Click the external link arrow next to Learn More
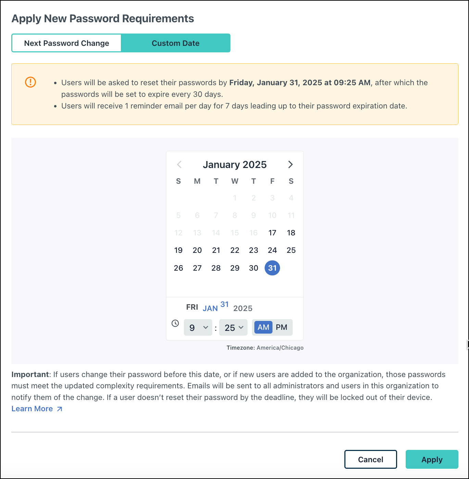Image resolution: width=469 pixels, height=479 pixels. pyautogui.click(x=59, y=409)
